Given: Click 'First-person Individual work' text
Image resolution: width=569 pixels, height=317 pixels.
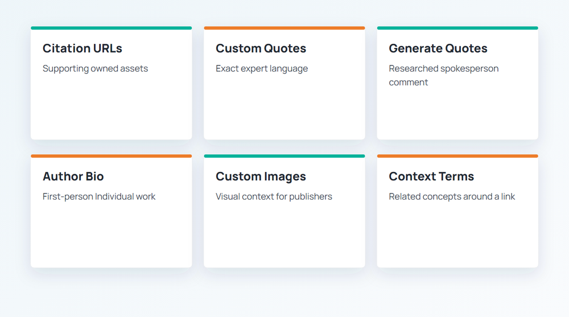Looking at the screenshot, I should click(98, 196).
